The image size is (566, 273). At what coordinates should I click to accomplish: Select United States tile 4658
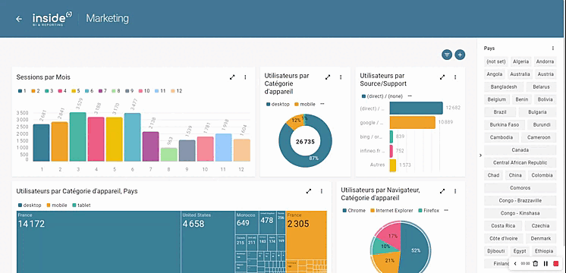click(x=208, y=242)
